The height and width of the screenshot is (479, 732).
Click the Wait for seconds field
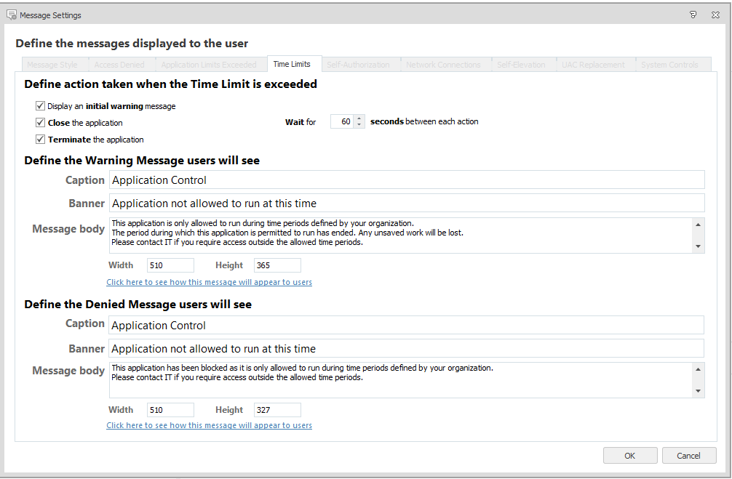click(342, 121)
